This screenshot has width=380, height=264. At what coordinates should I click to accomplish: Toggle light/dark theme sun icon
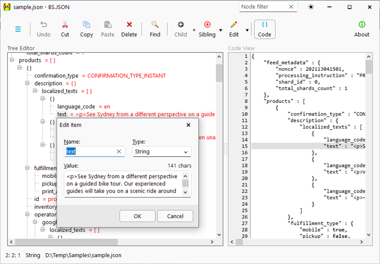[x=311, y=7]
